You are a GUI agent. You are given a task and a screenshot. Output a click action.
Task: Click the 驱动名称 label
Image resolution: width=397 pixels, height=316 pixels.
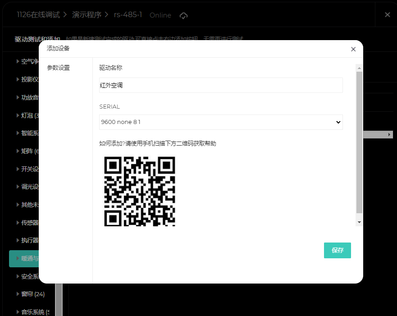point(111,68)
